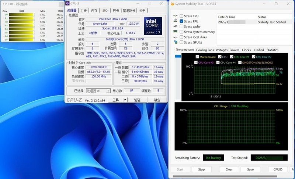295x179 pixels.
Task: Click the 倍频 x52.0 (4.0 - 54.0) field
Action: tap(98, 72)
